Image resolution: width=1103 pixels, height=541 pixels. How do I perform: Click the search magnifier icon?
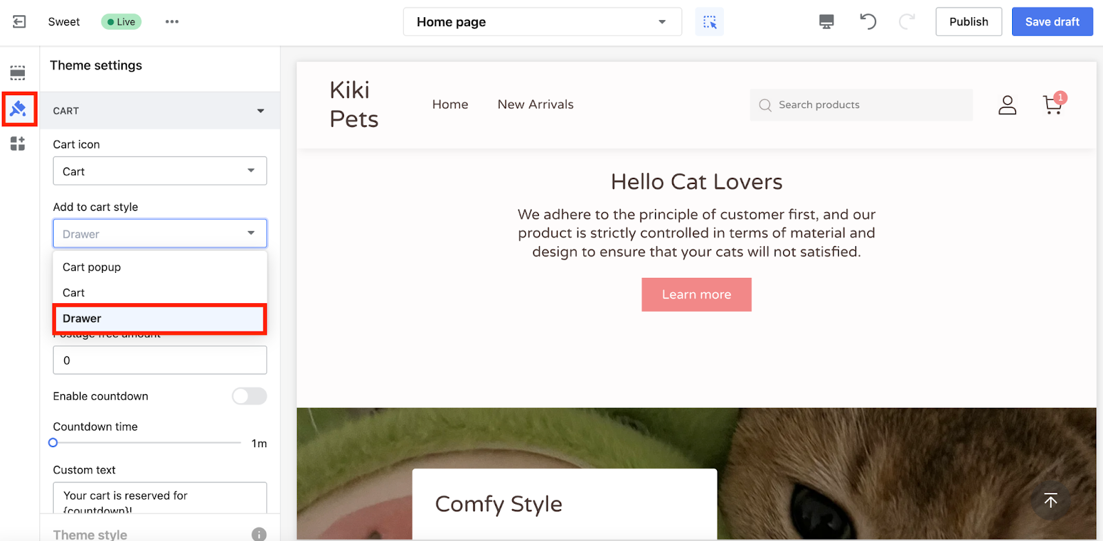tap(765, 105)
